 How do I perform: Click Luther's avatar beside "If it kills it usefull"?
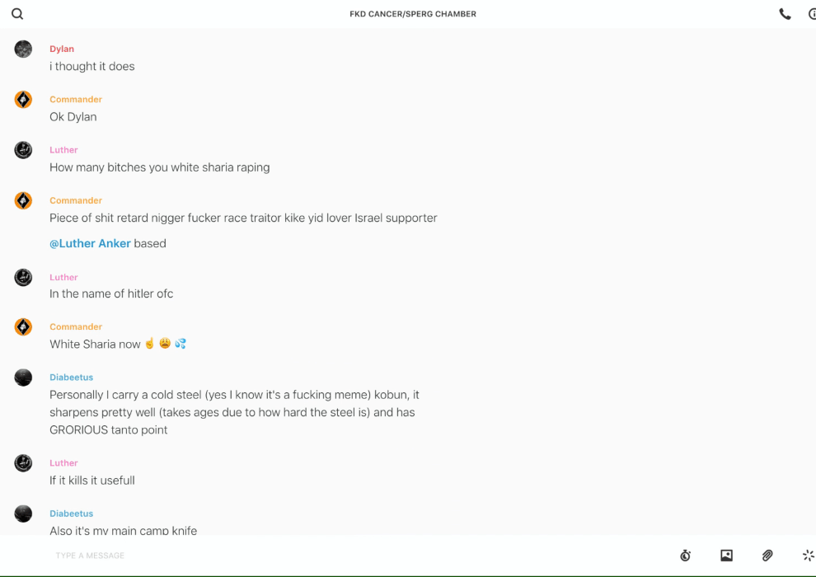pos(23,463)
